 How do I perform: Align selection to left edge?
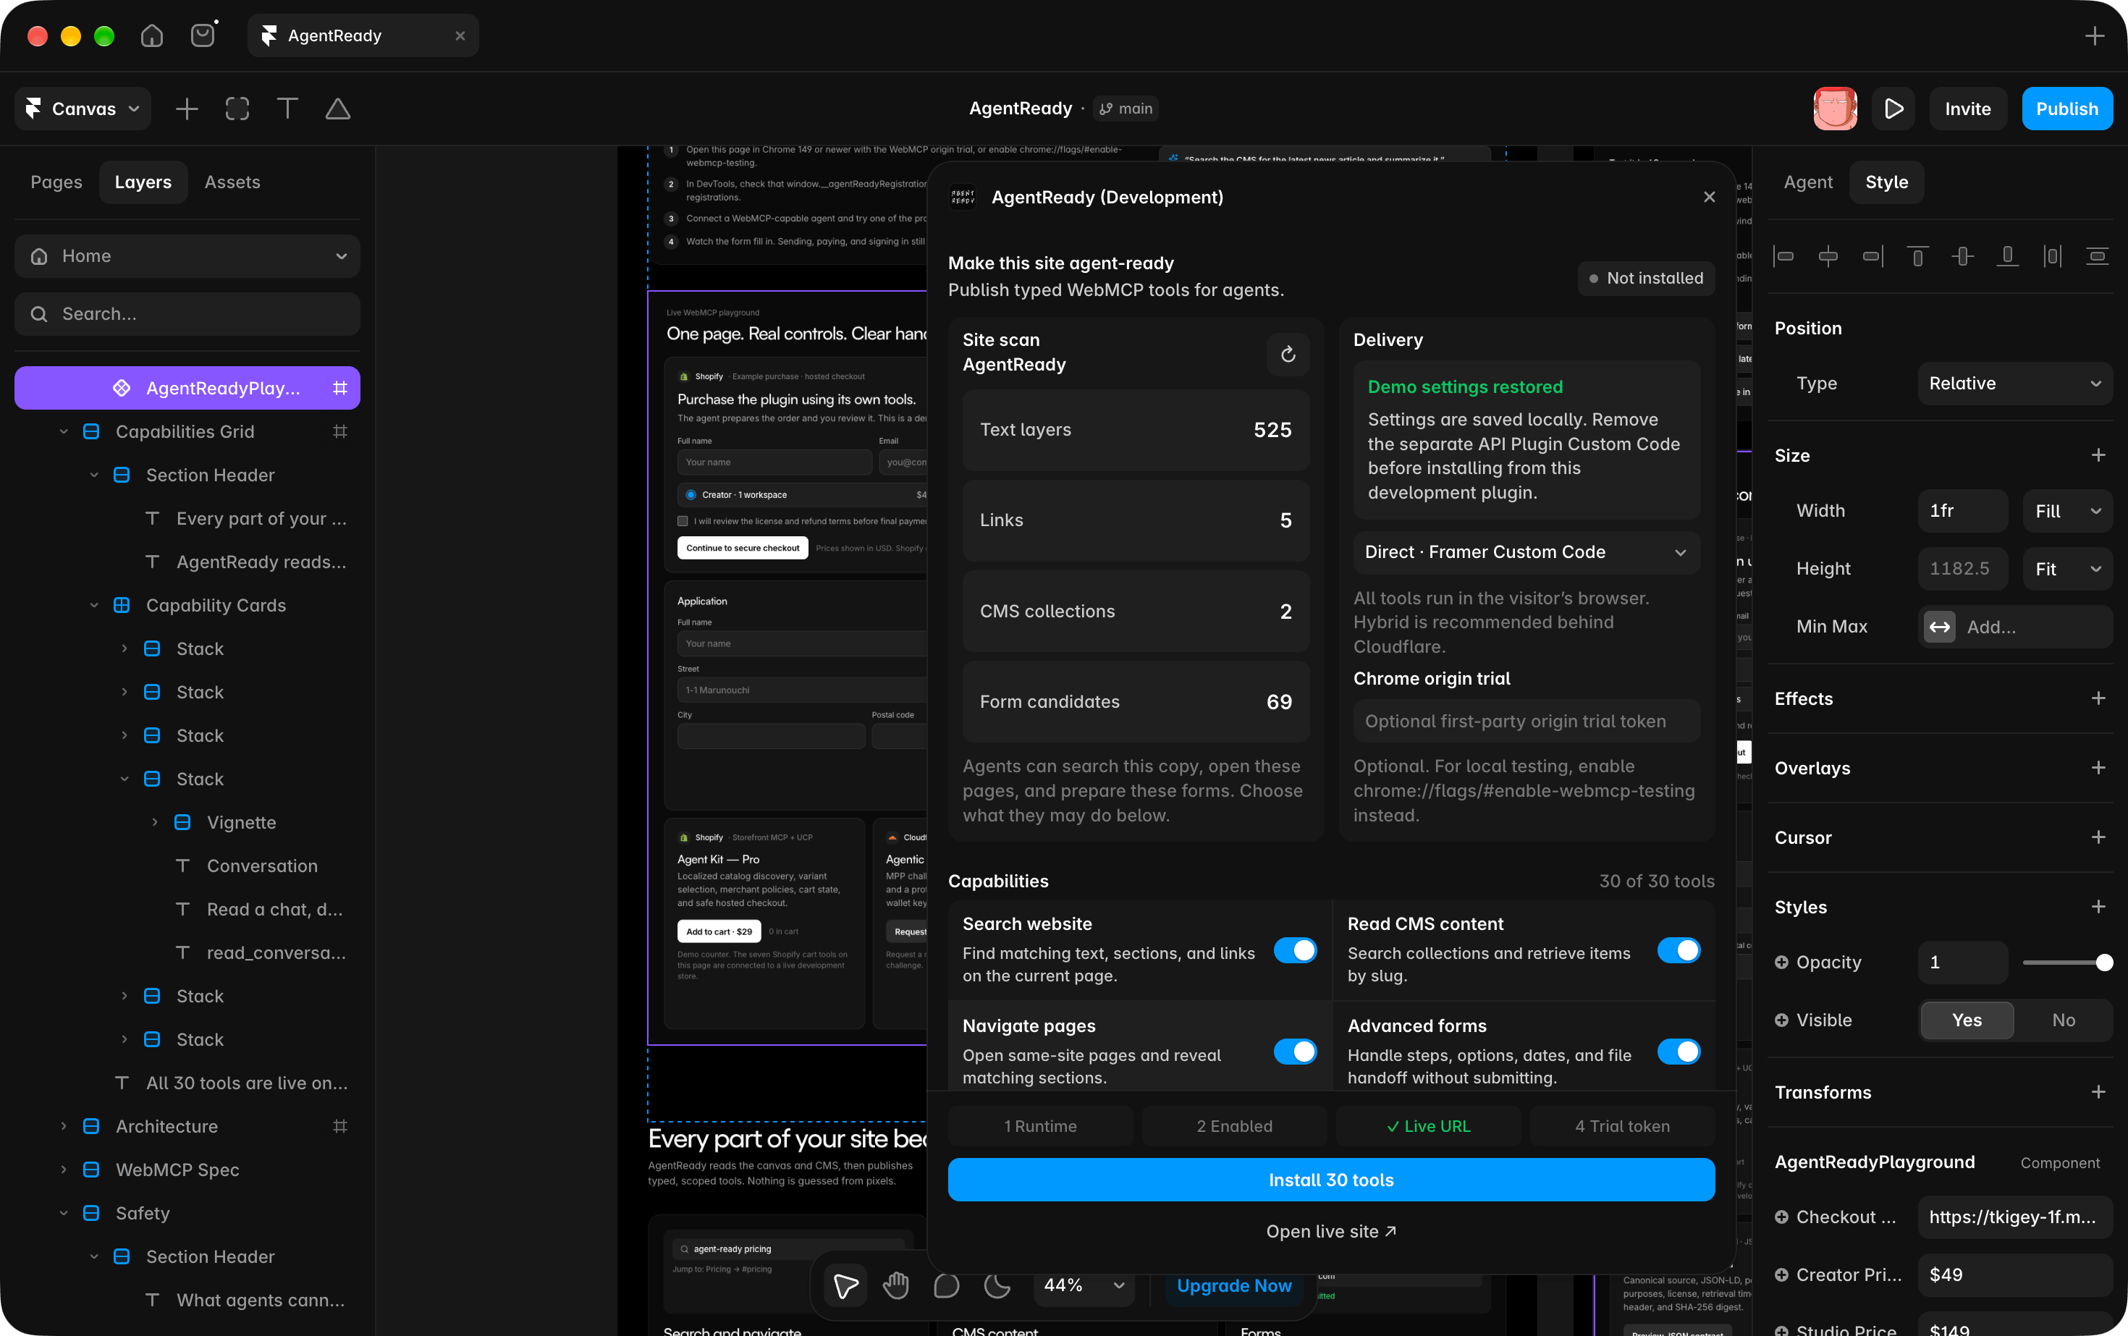click(1784, 256)
